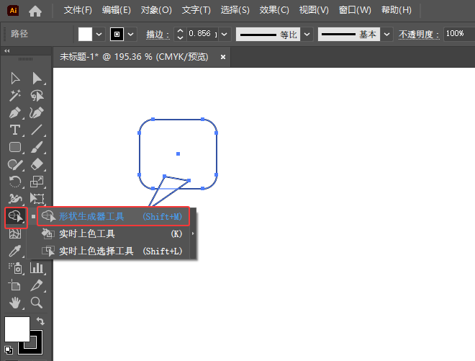Open the stroke weight dropdown
Screen dimensions: 475x361
click(x=224, y=35)
